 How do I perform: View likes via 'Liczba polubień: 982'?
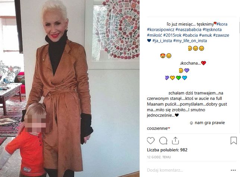tap(167, 150)
